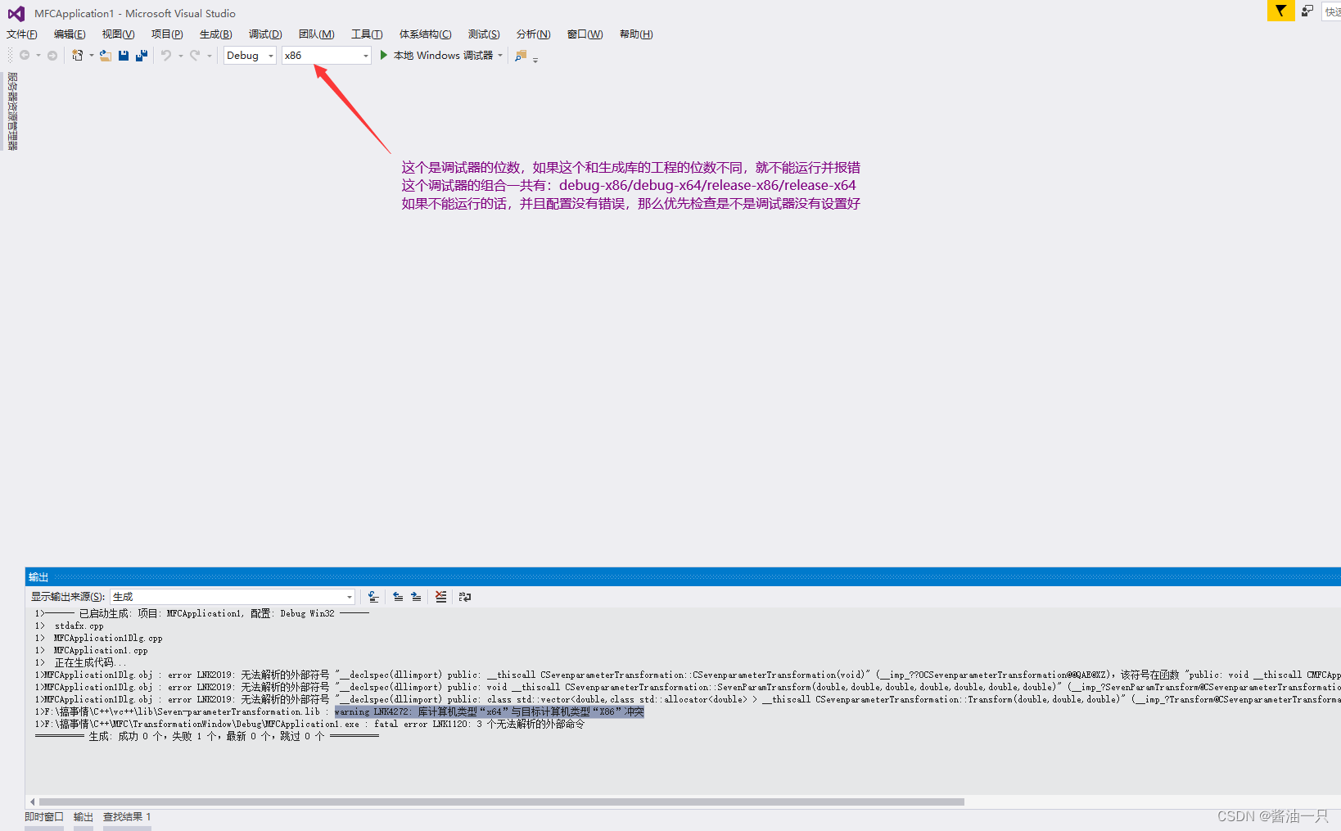
Task: Open the 帮助(H) menu
Action: click(636, 34)
